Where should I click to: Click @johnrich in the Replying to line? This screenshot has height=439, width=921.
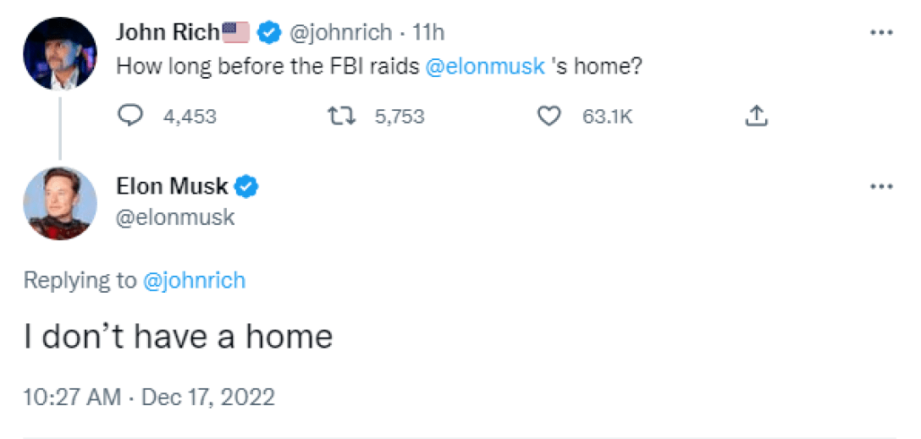point(194,281)
